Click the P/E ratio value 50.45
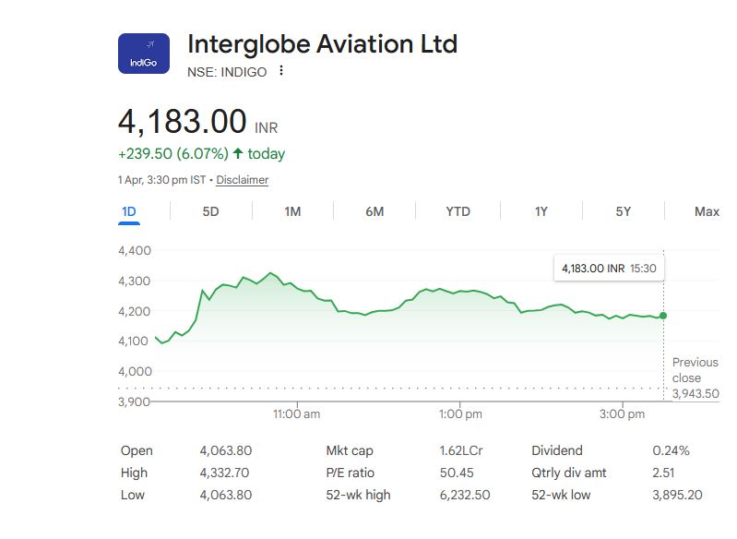Screen dimensions: 737x539 click(x=457, y=473)
